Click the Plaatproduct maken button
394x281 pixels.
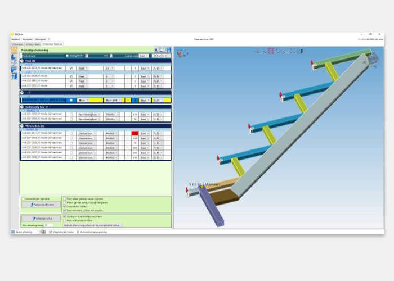41,205
